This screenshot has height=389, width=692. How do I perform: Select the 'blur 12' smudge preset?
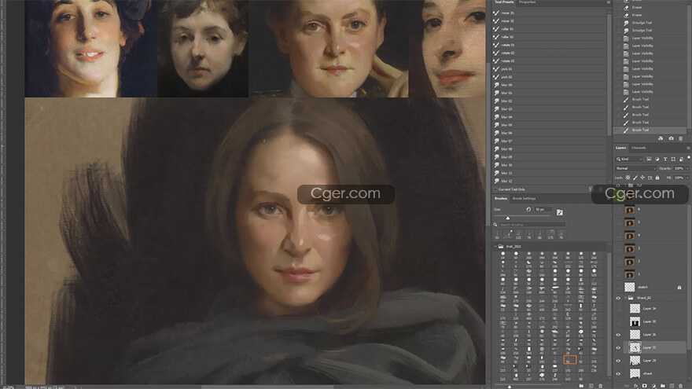click(x=549, y=181)
